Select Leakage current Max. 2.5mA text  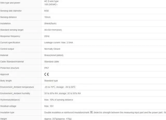(59, 43)
